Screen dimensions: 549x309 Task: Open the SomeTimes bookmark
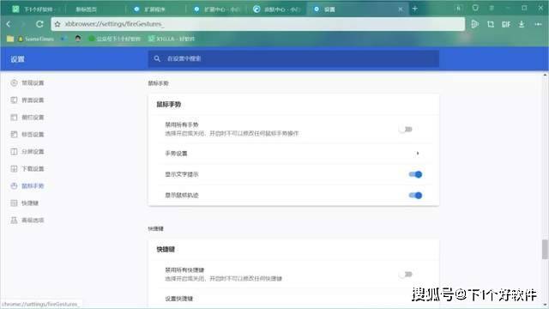click(36, 39)
